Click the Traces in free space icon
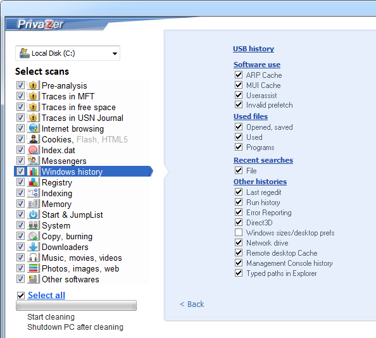The height and width of the screenshot is (338, 376). point(33,107)
